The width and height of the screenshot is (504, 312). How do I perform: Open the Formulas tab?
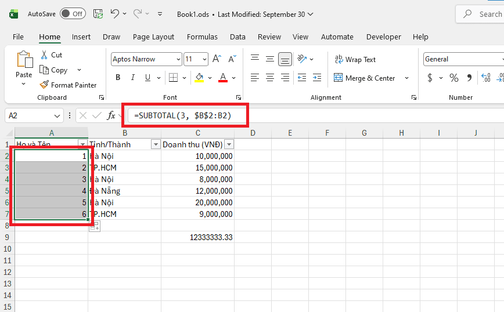202,37
